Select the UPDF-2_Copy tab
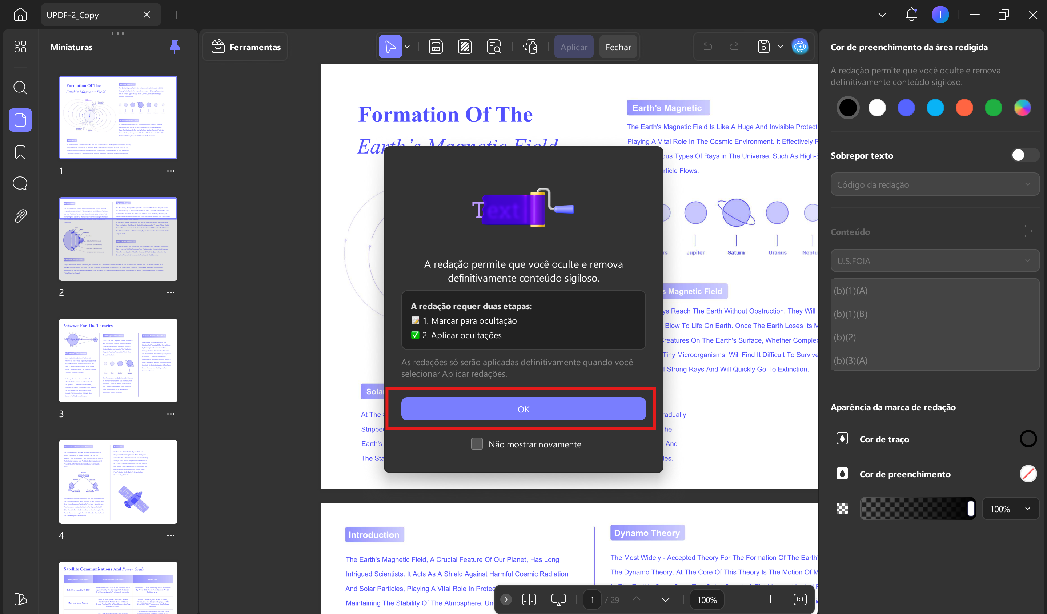 click(x=101, y=15)
